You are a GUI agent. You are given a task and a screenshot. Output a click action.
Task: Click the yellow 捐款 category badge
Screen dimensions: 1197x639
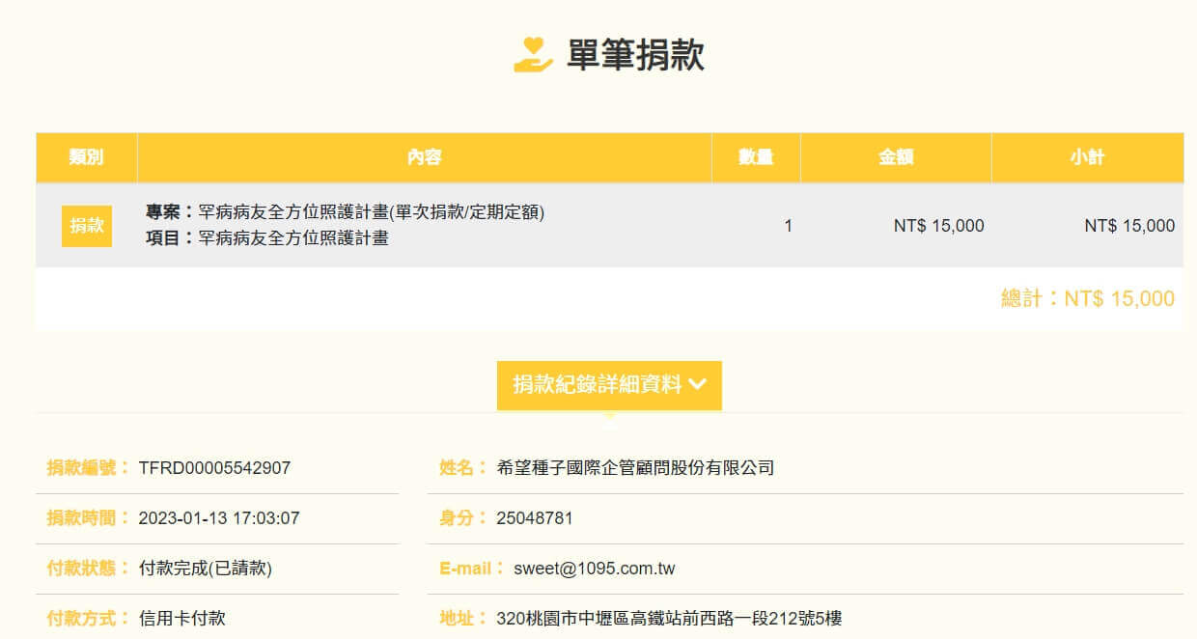click(87, 226)
